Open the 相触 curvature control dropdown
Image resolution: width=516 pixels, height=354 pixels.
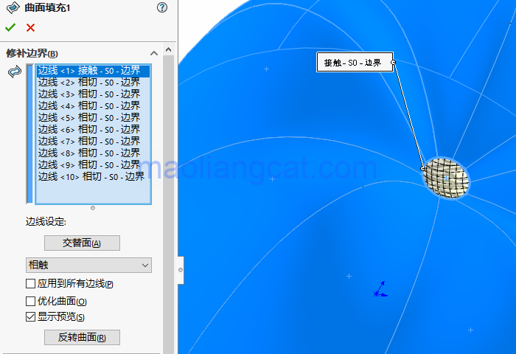[88, 265]
